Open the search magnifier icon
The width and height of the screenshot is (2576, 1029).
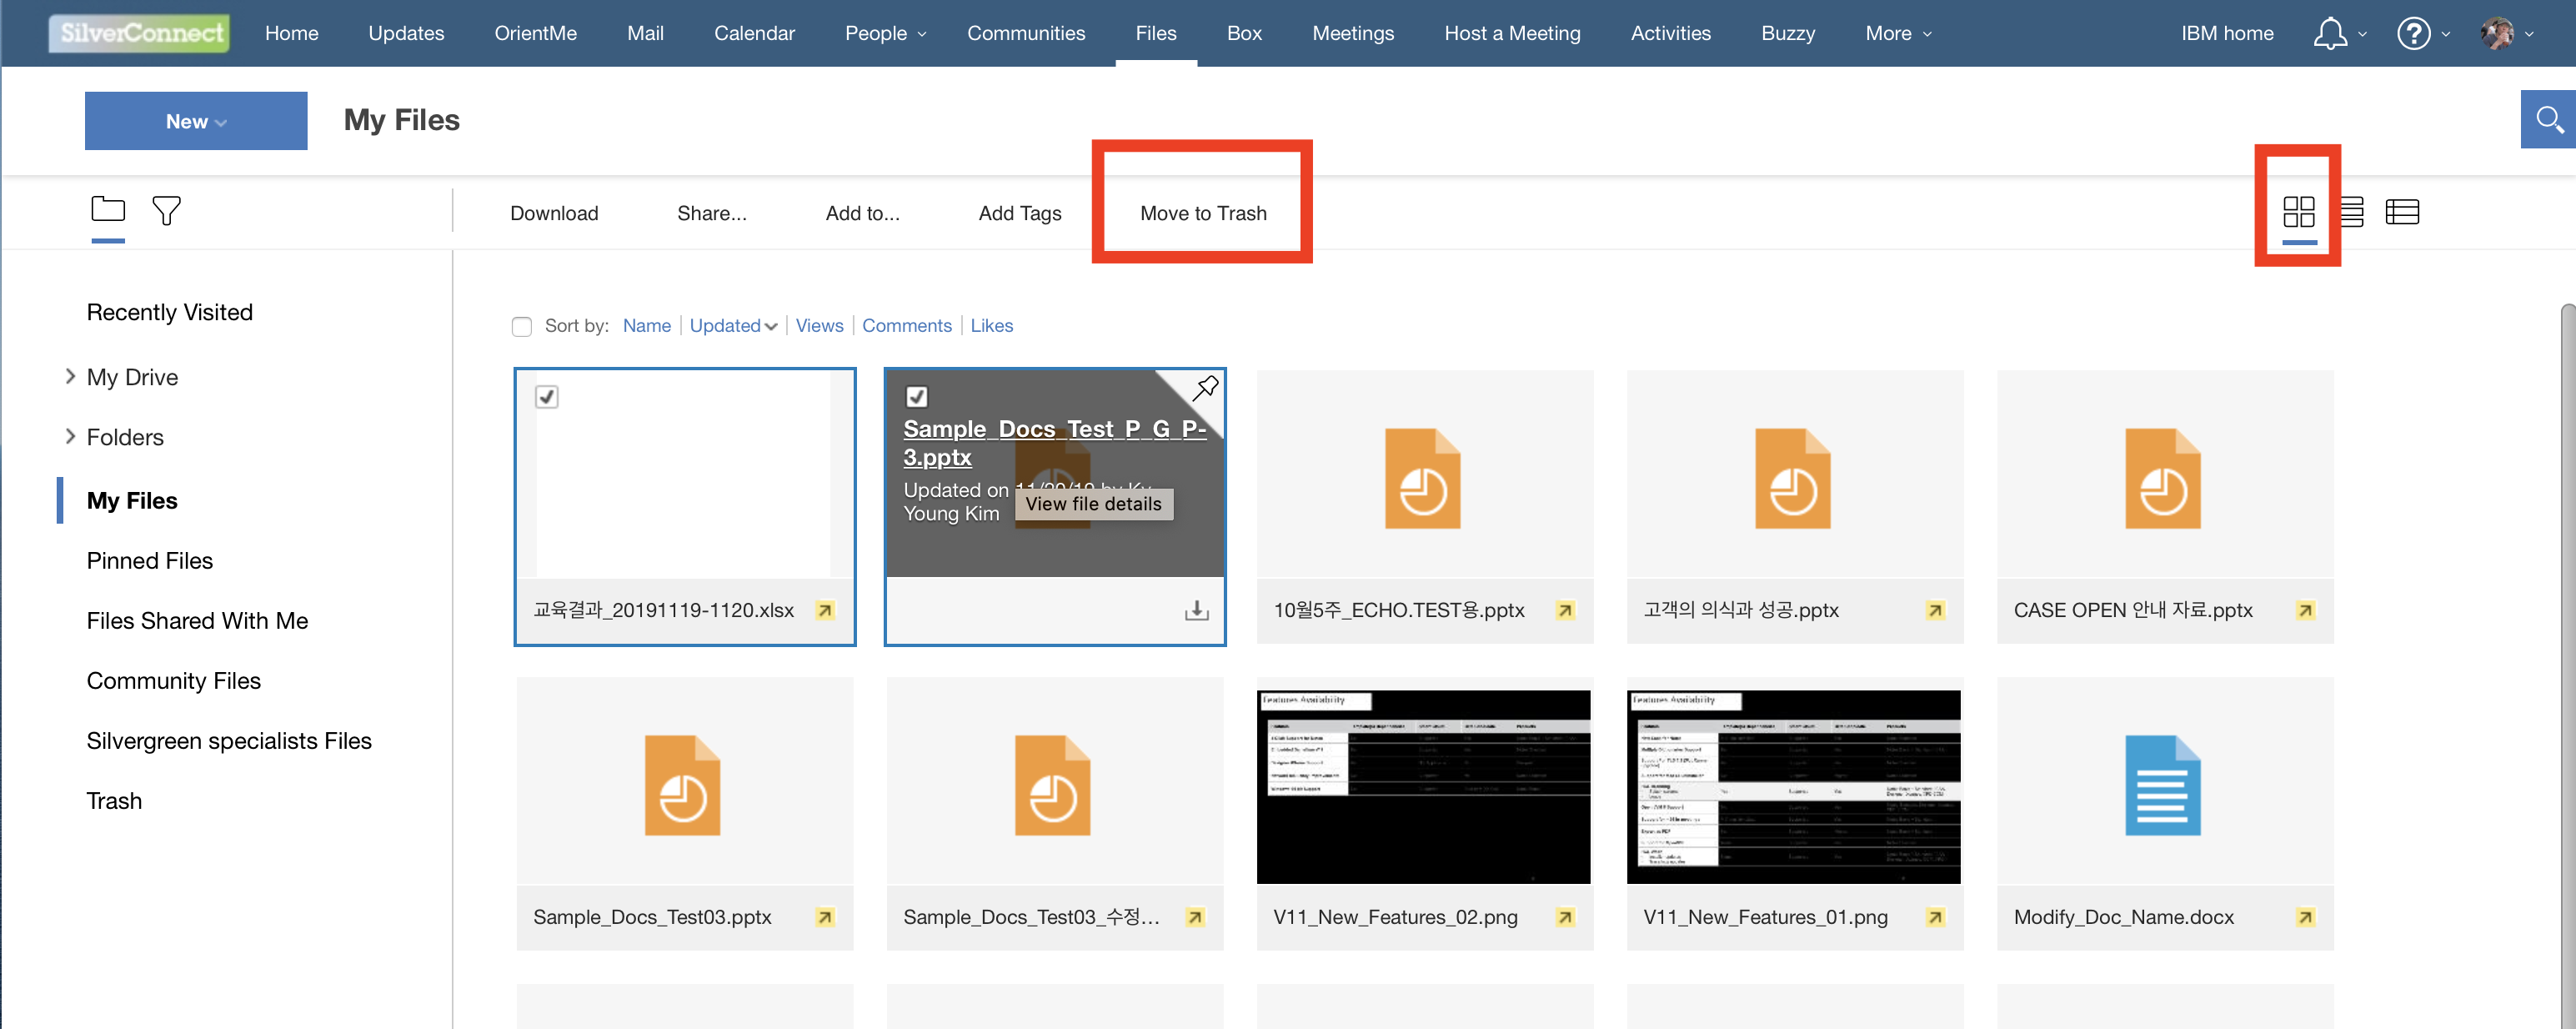[2549, 120]
